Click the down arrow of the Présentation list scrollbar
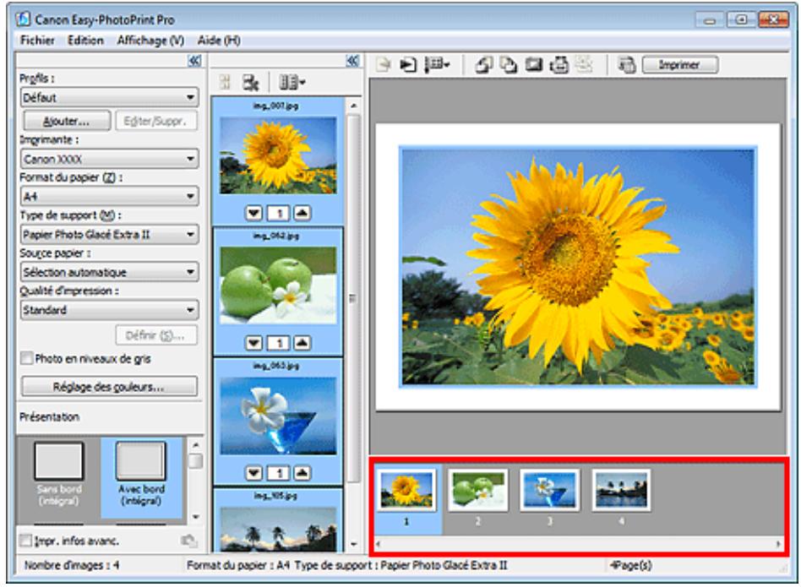The width and height of the screenshot is (801, 587). pyautogui.click(x=196, y=517)
